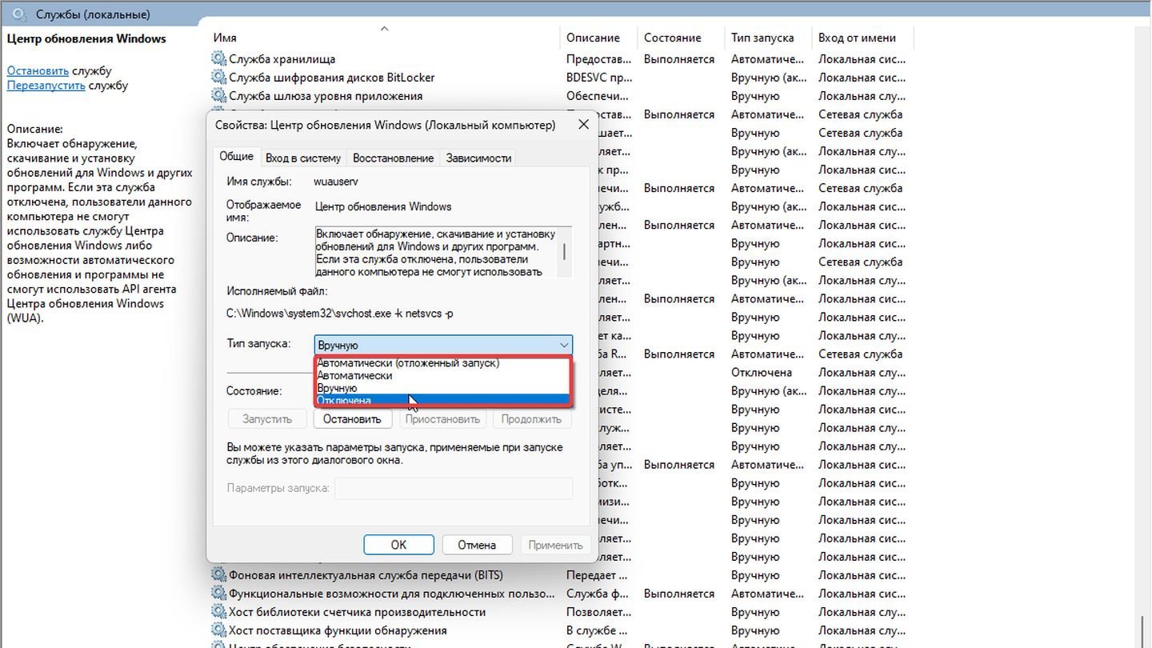1152x648 pixels.
Task: Click the Службы (локальные) magnifier icon
Action: [20, 14]
